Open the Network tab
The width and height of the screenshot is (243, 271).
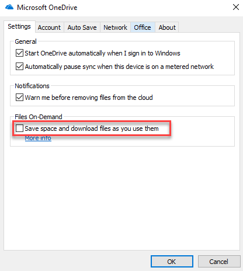115,27
